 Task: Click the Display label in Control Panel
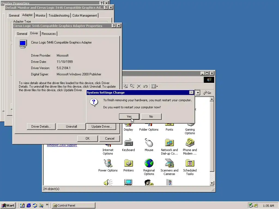click(x=128, y=130)
